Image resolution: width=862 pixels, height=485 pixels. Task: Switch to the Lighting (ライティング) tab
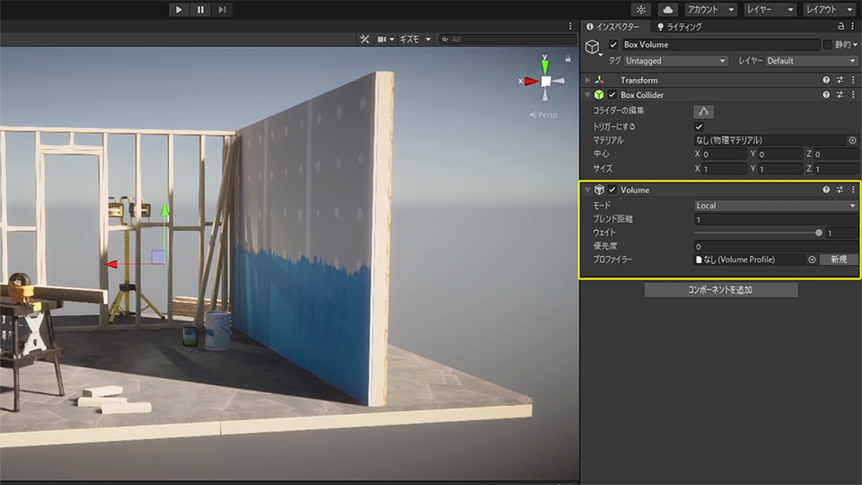coord(679,27)
